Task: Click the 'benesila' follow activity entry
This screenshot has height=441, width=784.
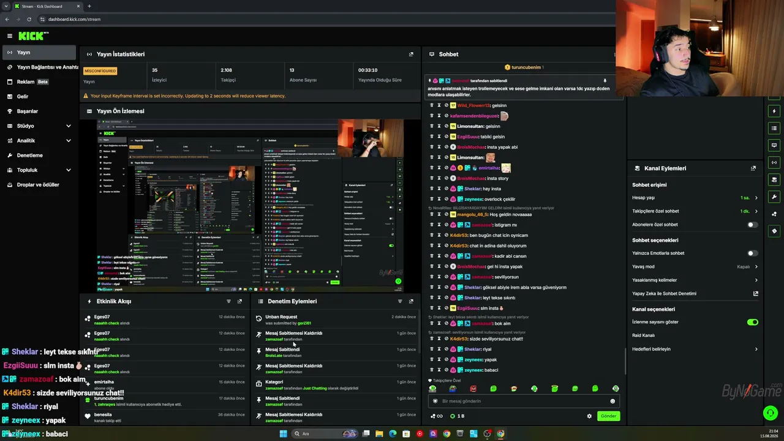Action: [x=166, y=417]
